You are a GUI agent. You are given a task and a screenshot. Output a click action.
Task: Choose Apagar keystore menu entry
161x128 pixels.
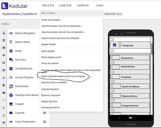tap(71, 101)
